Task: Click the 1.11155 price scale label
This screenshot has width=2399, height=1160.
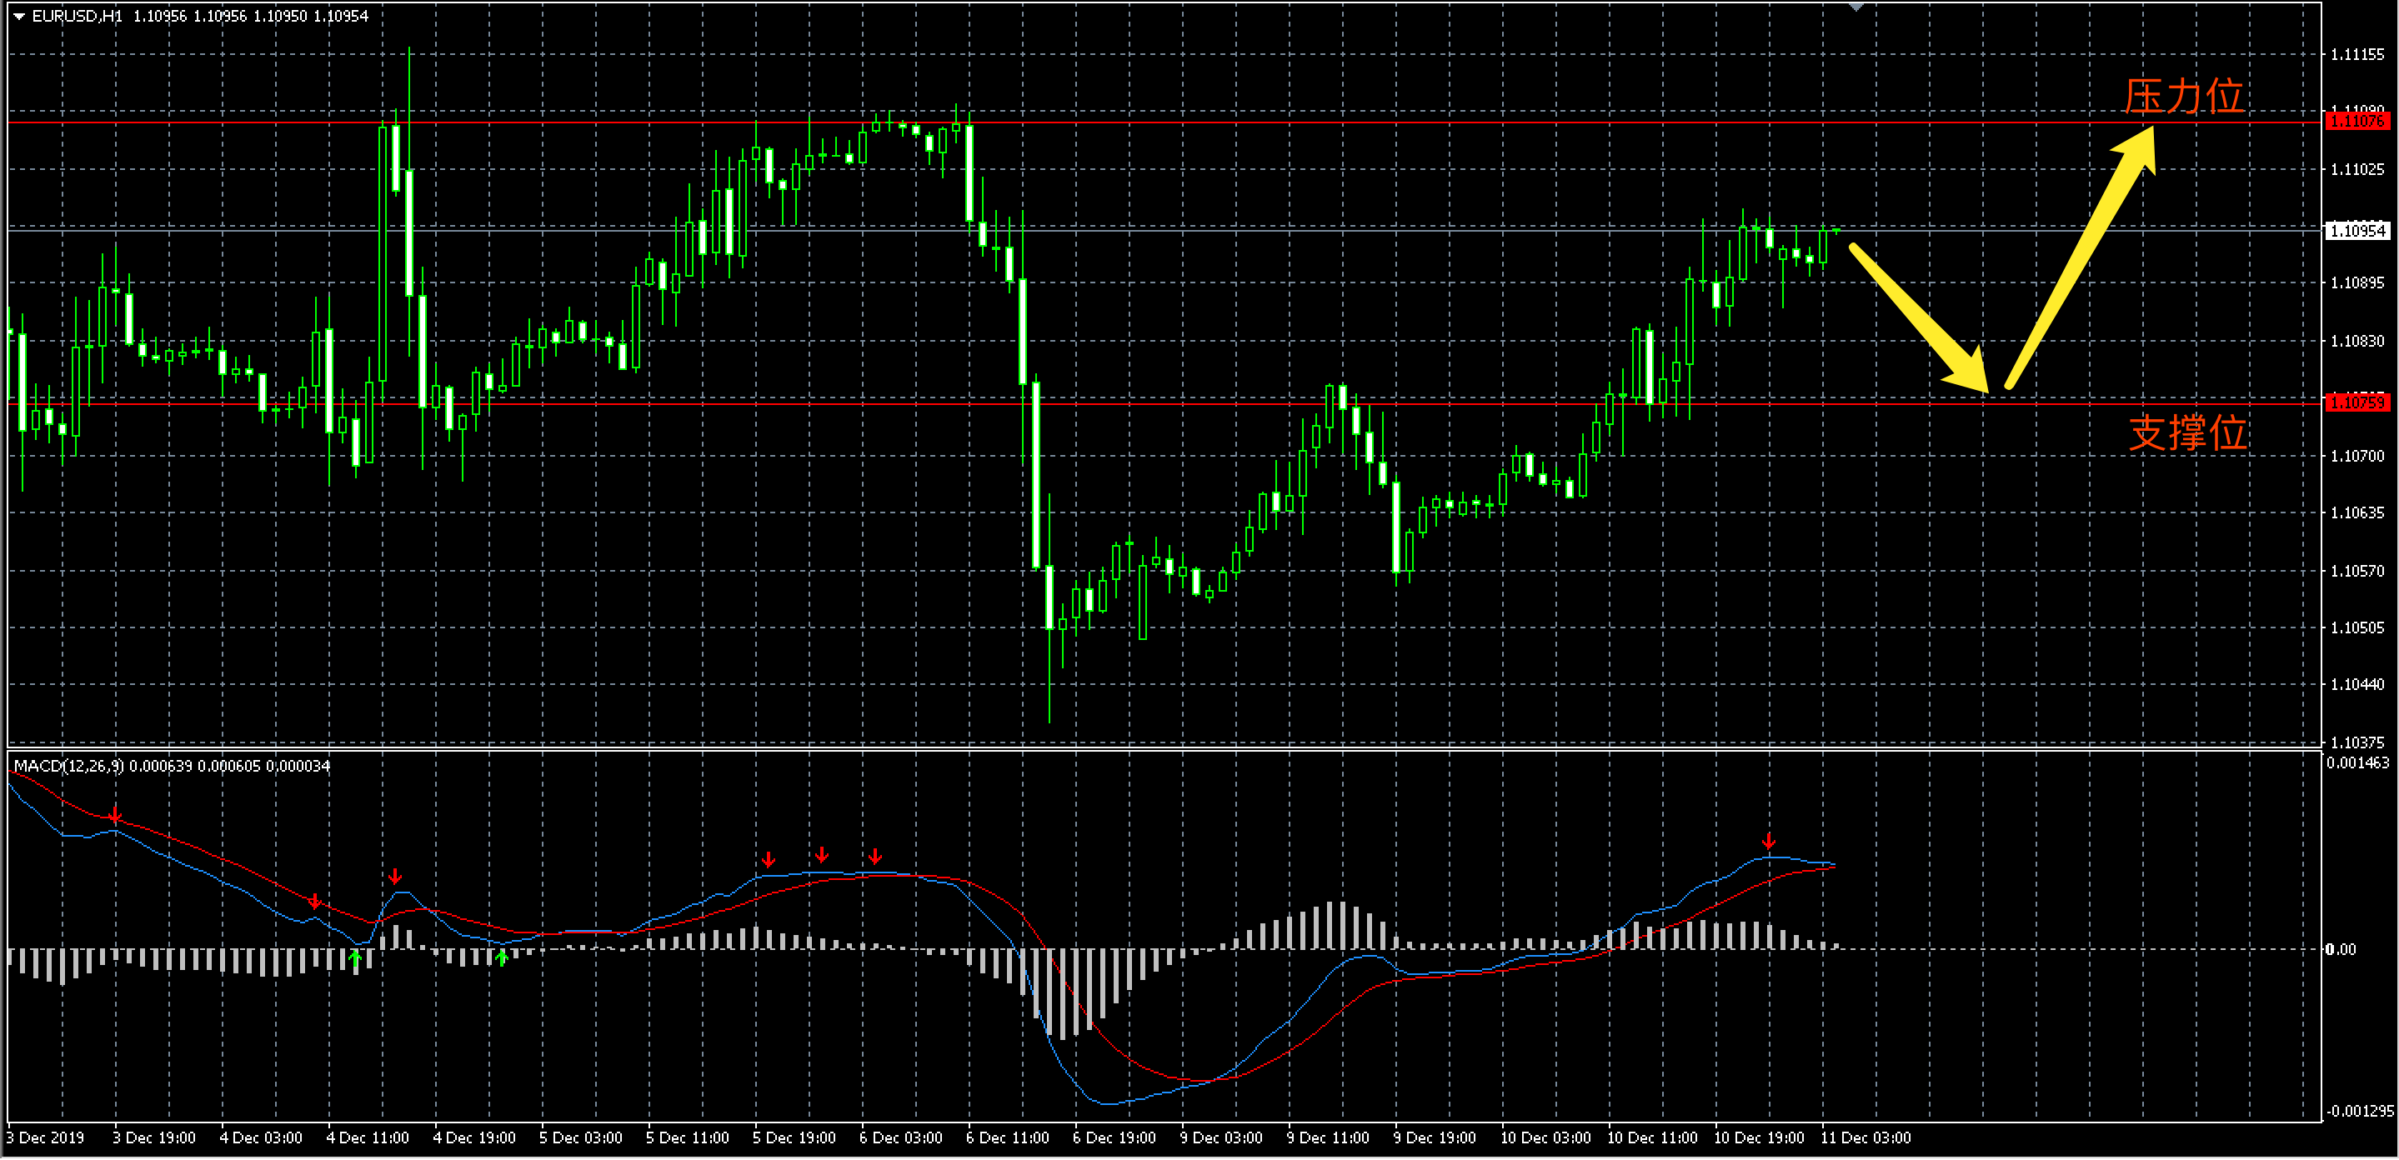Action: (x=2357, y=55)
